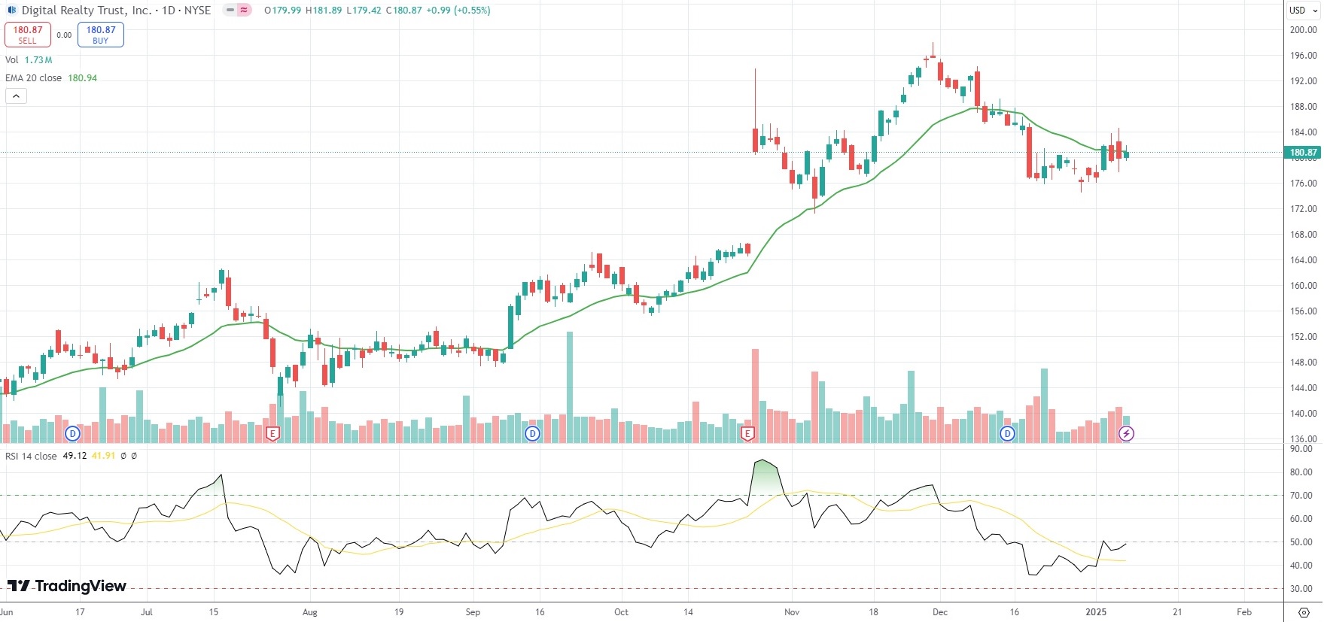Click the purple lightning upcoming event icon
This screenshot has height=622, width=1324.
point(1126,433)
